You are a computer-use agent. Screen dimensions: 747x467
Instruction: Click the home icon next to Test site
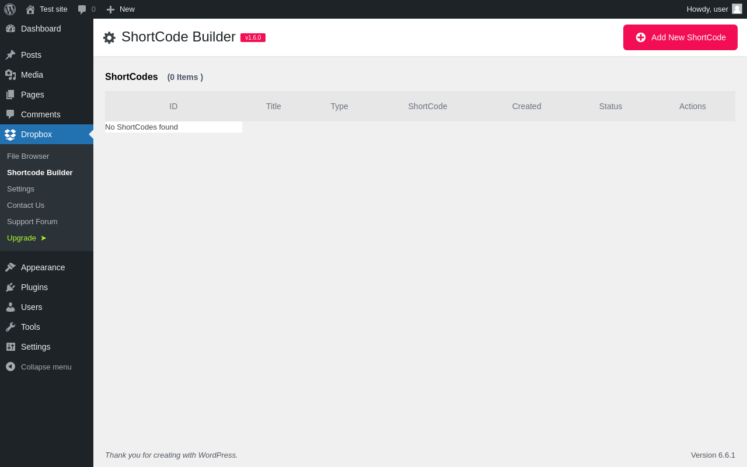[30, 9]
